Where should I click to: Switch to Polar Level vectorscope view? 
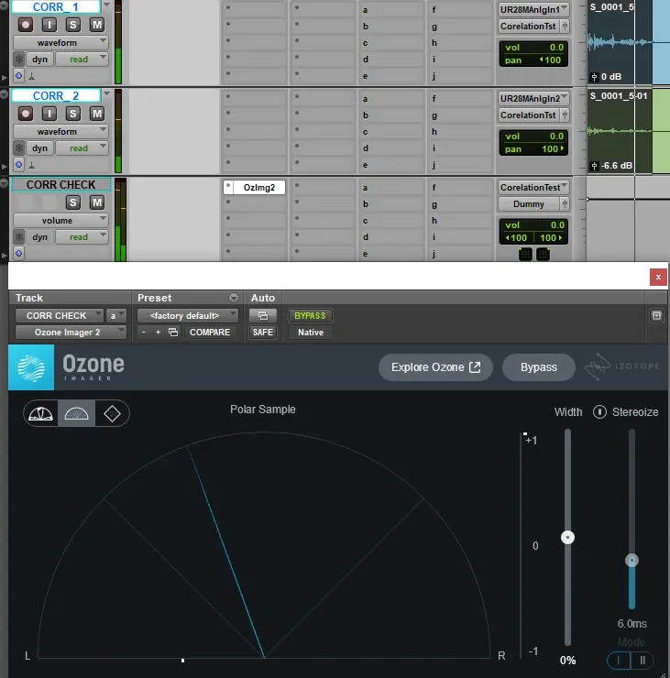[x=40, y=413]
